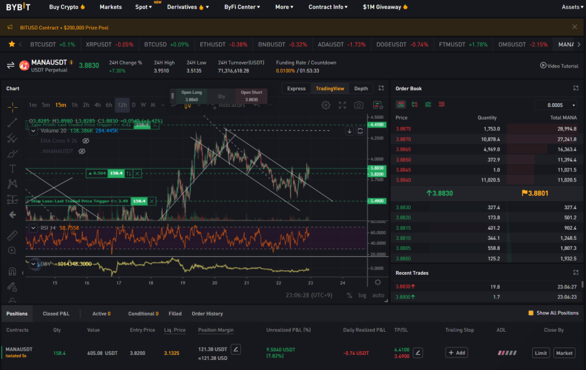Select the prediction and measurement tool

tap(13, 200)
